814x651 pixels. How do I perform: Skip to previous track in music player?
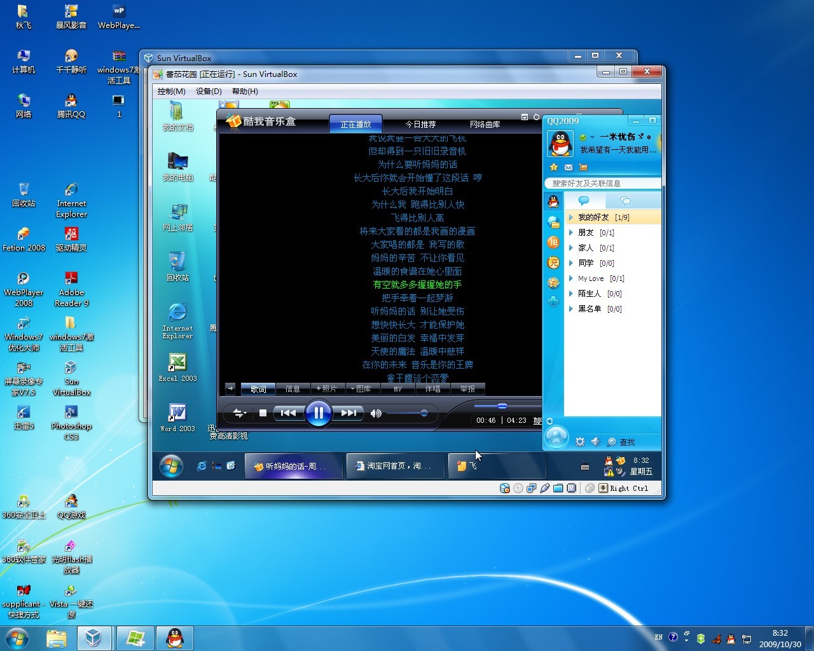287,413
